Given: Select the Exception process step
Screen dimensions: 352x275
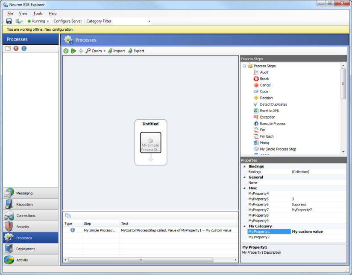Looking at the screenshot, I should [267, 117].
